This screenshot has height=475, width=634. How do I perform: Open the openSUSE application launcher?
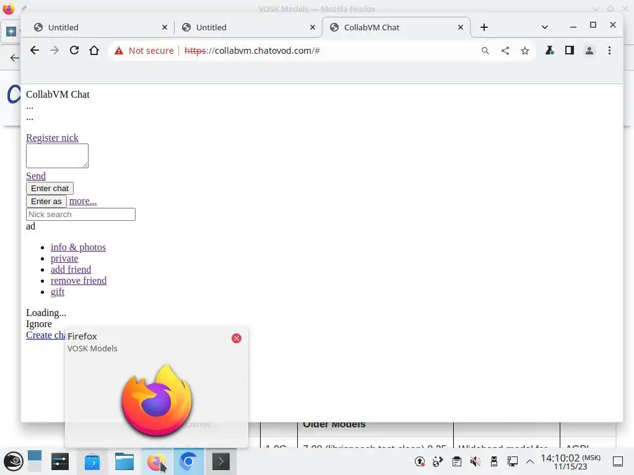(x=14, y=461)
